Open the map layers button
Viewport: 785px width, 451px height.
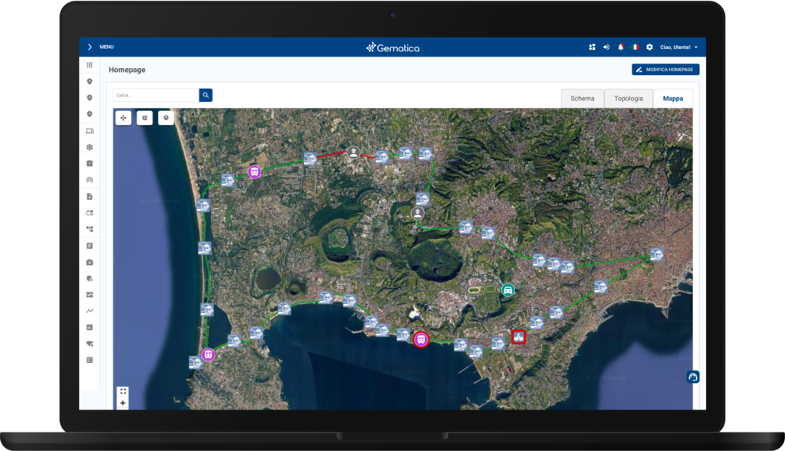click(166, 118)
